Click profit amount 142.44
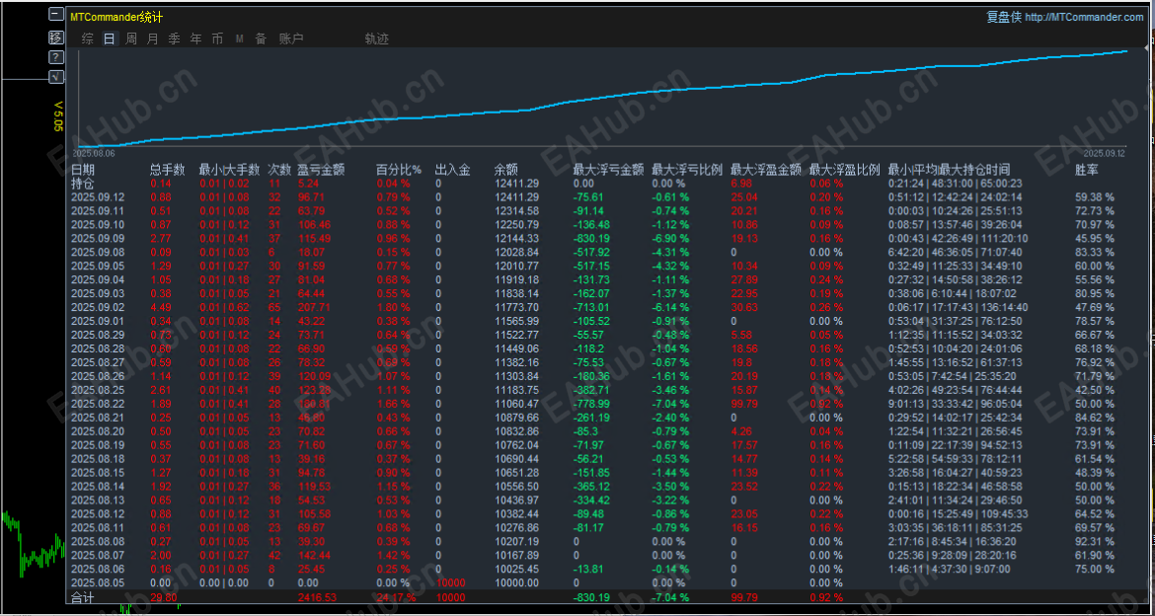Viewport: 1155px width, 616px height. 313,555
